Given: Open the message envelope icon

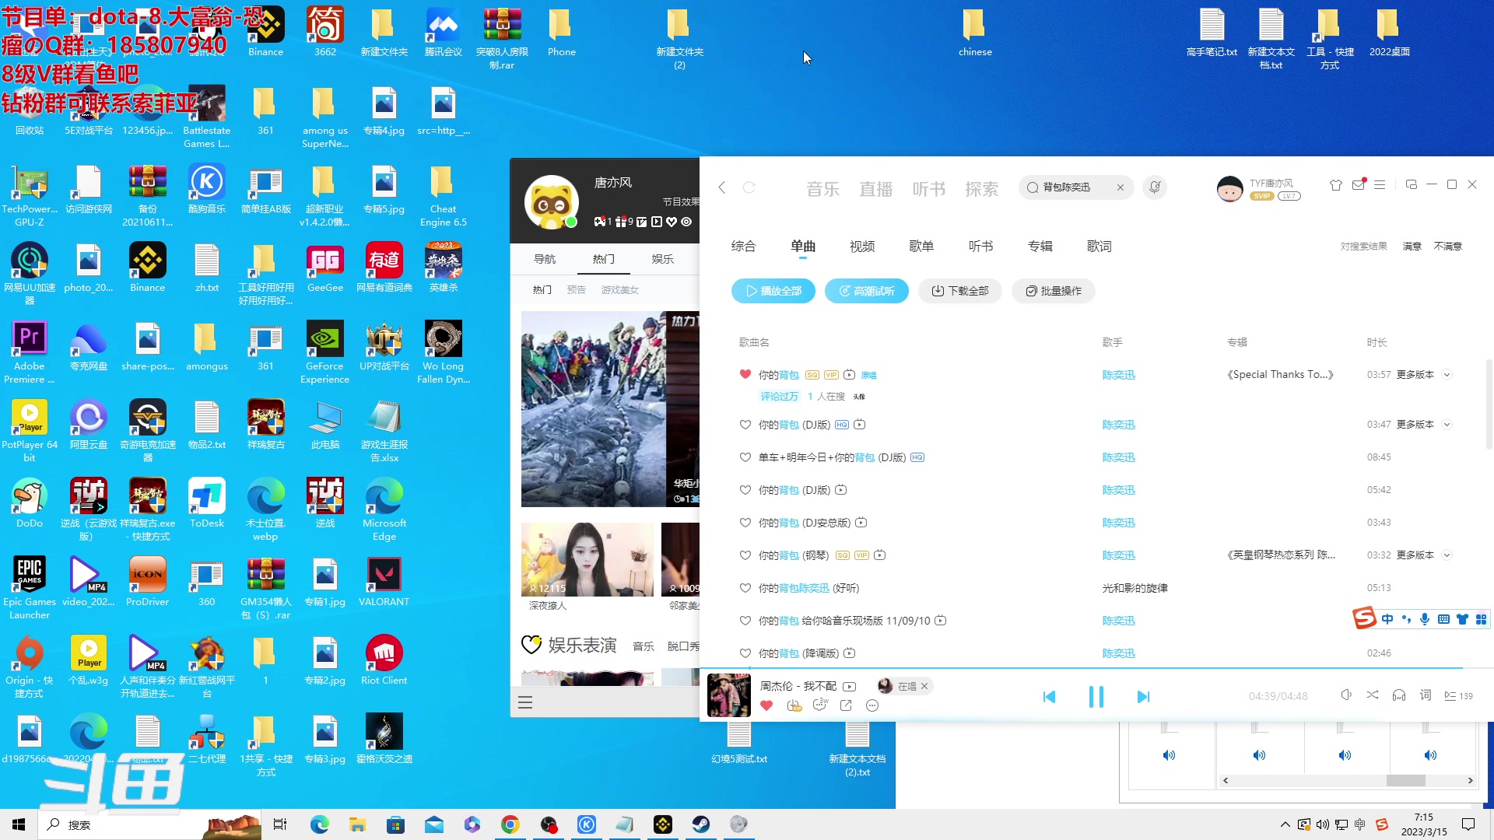Looking at the screenshot, I should [1359, 185].
